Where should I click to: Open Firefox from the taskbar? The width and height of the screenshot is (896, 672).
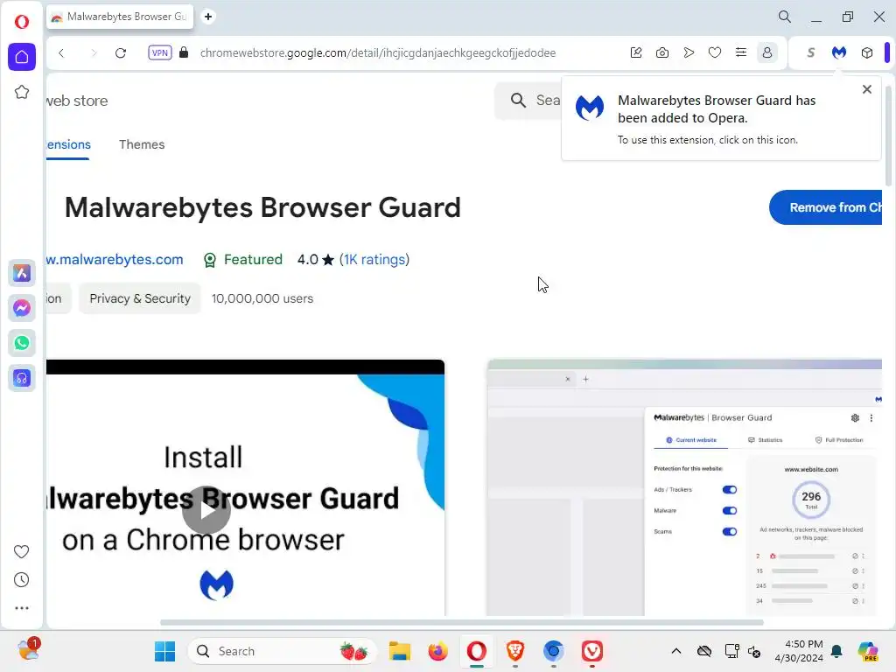(x=437, y=651)
